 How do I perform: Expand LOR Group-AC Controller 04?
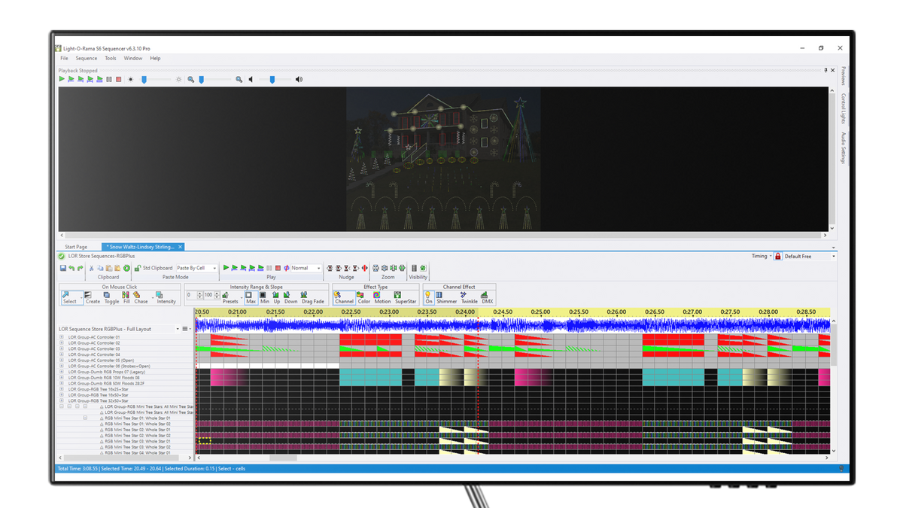click(62, 354)
